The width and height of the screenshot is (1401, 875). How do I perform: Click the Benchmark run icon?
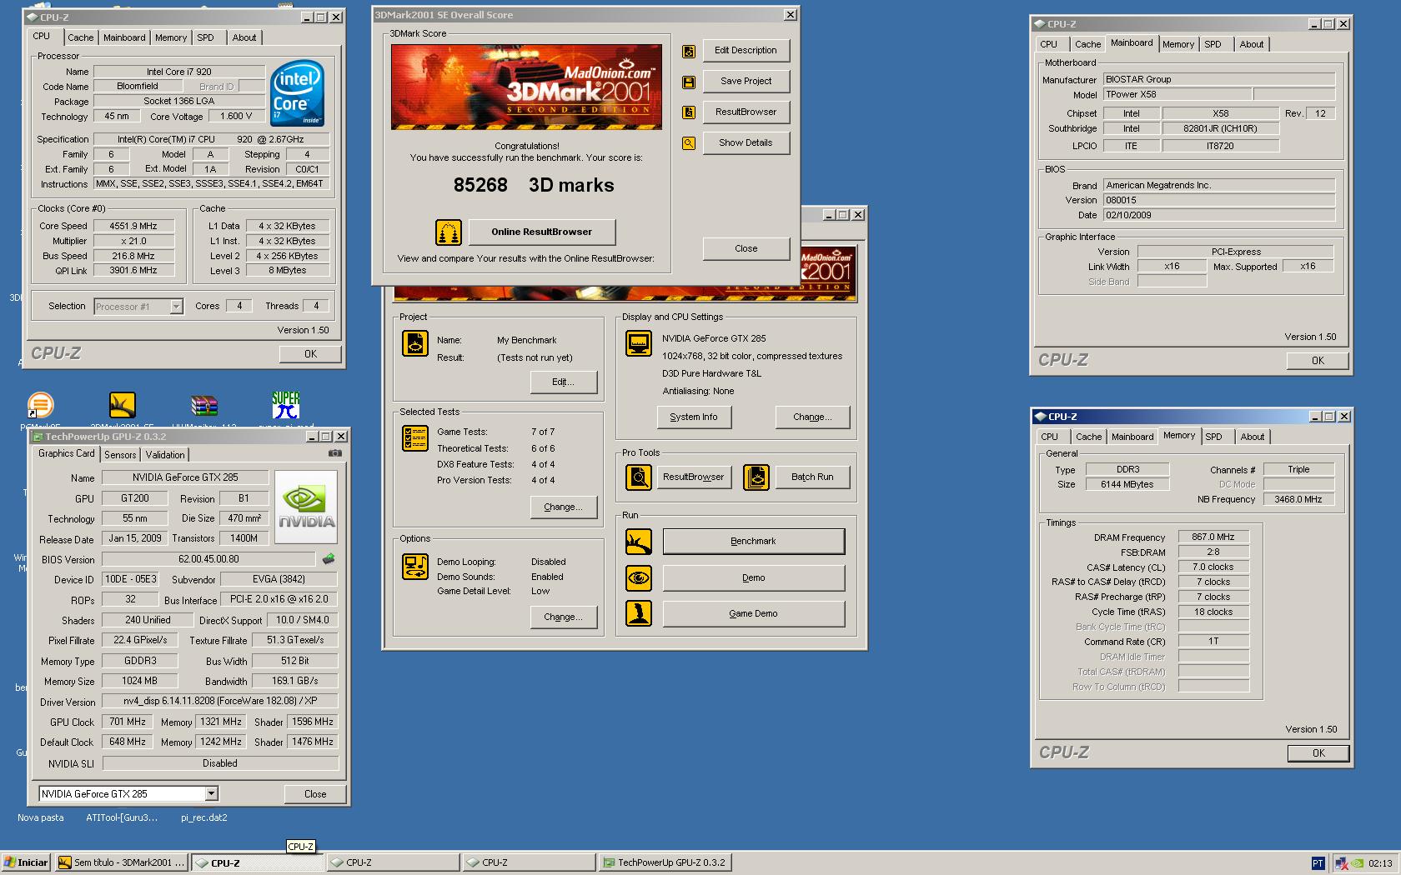639,542
